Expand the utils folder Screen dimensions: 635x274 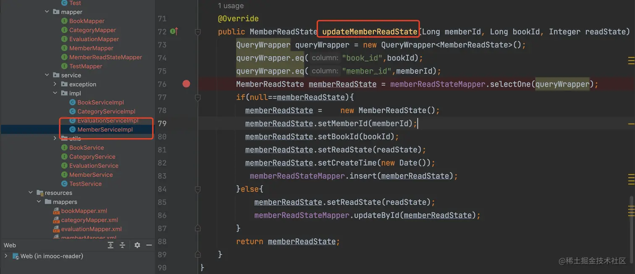(55, 138)
